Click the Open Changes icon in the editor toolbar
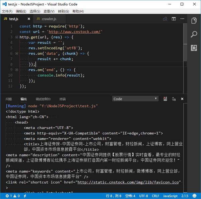 pos(165,19)
